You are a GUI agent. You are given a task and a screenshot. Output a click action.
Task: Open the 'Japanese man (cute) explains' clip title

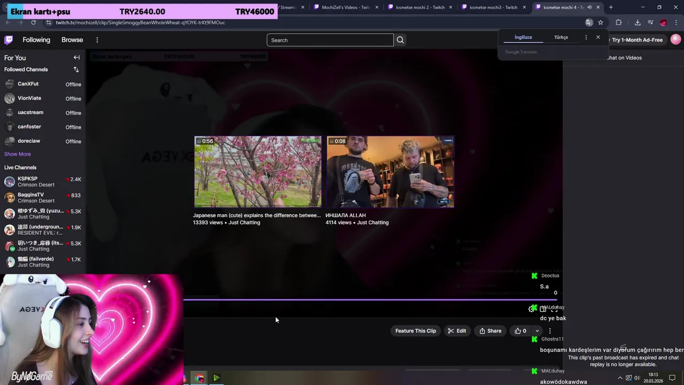pyautogui.click(x=256, y=215)
